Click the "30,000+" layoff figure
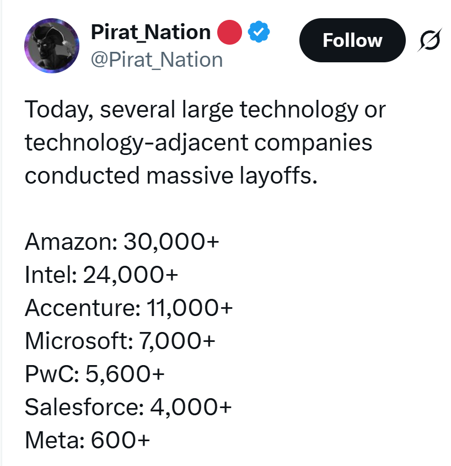 [171, 242]
